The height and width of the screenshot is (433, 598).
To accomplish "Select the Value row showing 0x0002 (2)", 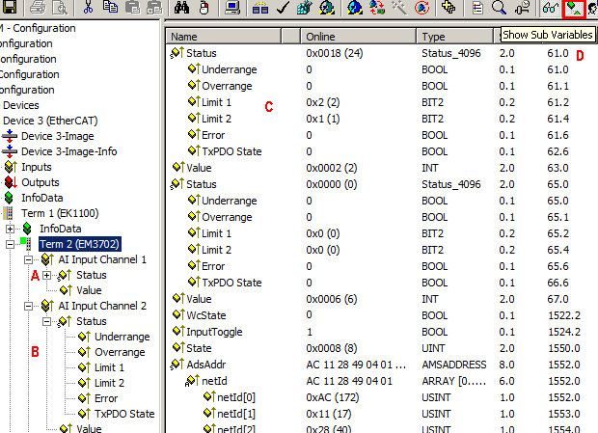I will pyautogui.click(x=381, y=168).
